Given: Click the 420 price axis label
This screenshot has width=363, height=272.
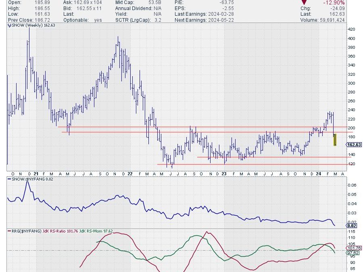Looking at the screenshot, I should 351,29.
